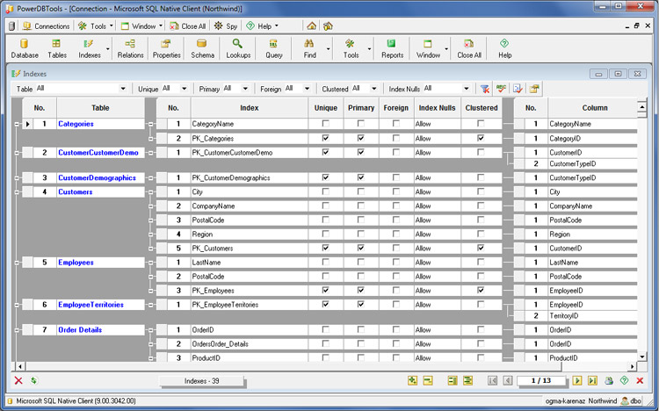The width and height of the screenshot is (659, 411).
Task: Select the Customers table link
Action: [x=76, y=191]
